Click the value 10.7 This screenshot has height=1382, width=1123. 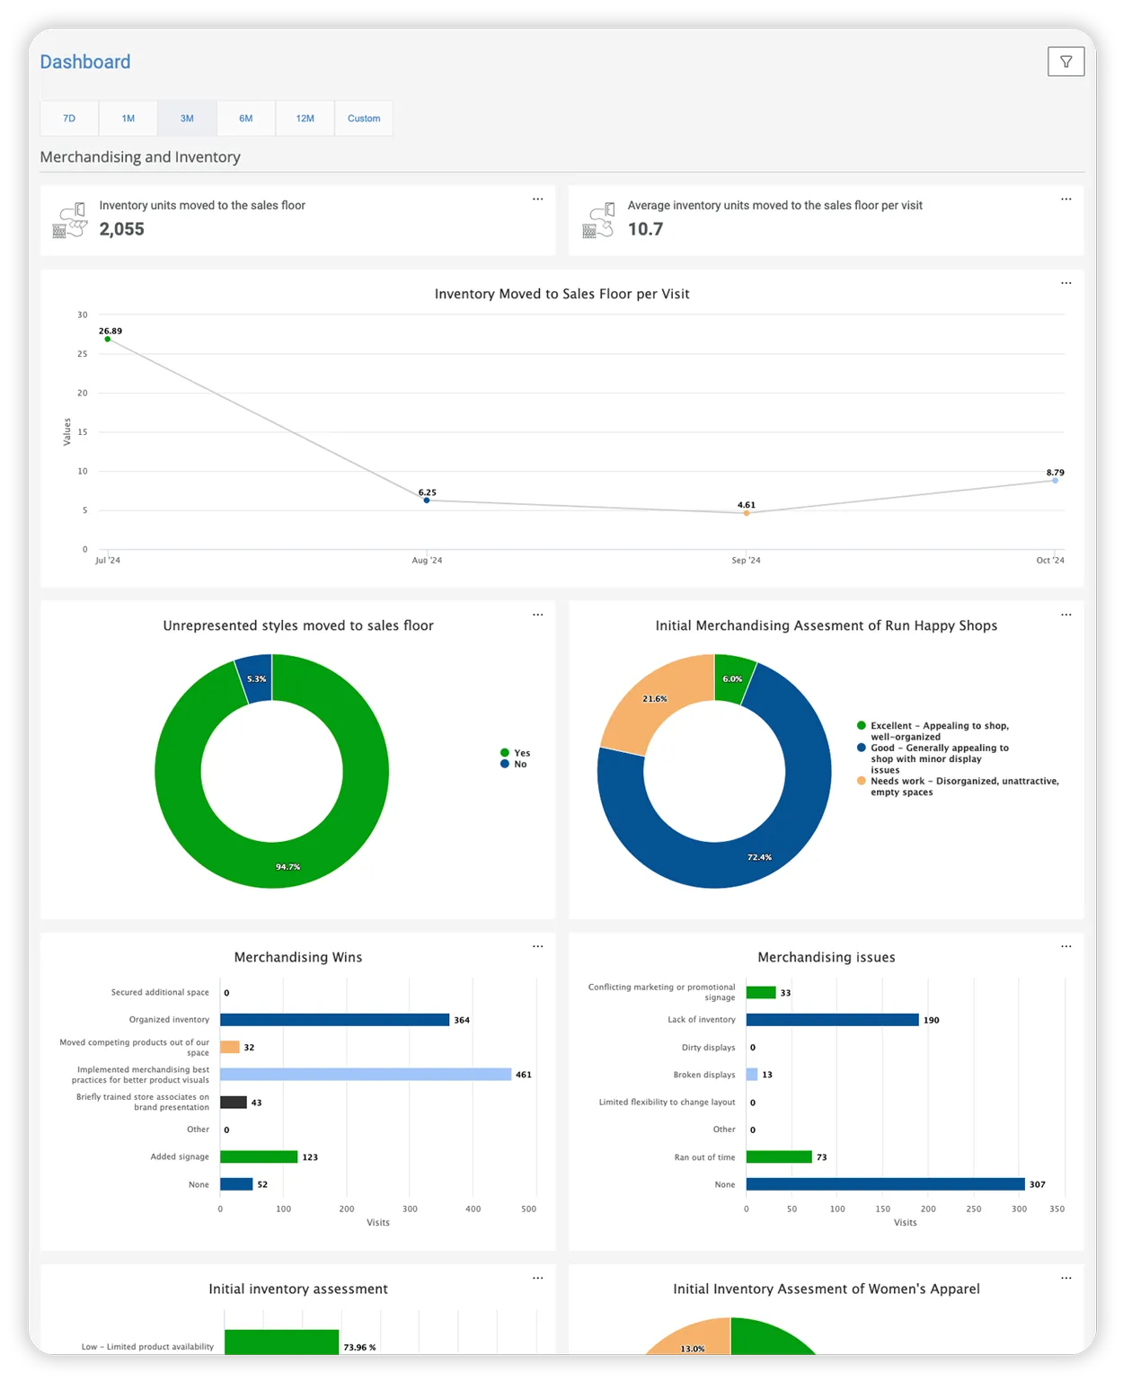click(x=645, y=229)
